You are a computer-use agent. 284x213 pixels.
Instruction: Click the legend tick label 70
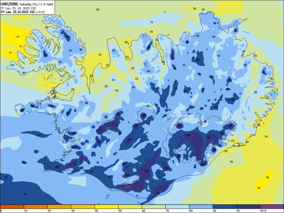click(167, 211)
